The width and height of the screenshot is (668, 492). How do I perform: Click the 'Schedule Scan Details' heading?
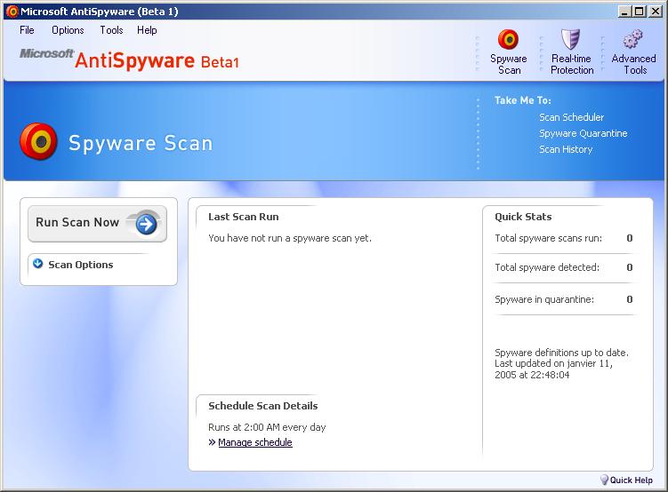click(263, 406)
